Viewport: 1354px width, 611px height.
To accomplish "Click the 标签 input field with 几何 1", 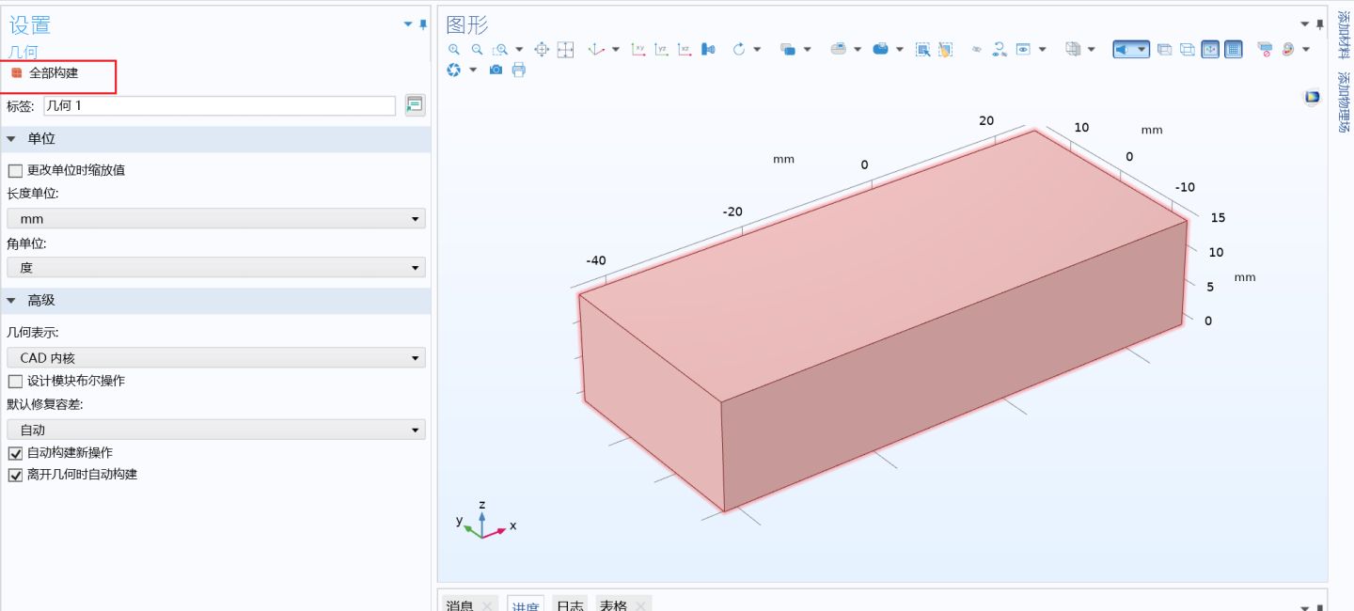I will click(220, 105).
